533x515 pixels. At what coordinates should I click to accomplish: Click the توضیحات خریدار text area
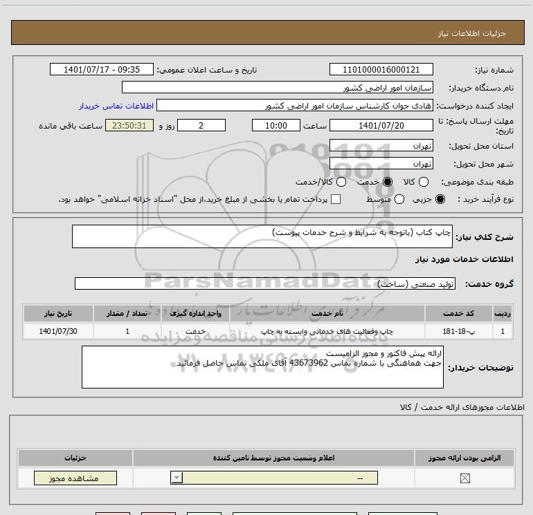pyautogui.click(x=262, y=367)
